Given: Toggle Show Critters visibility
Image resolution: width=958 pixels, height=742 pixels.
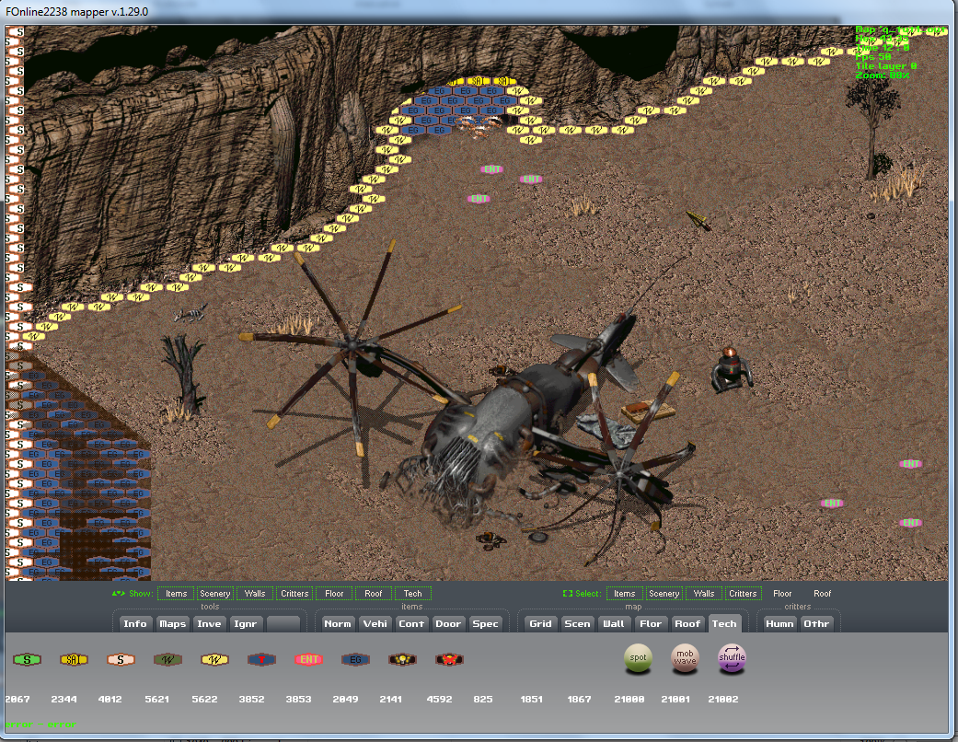Looking at the screenshot, I should [294, 594].
